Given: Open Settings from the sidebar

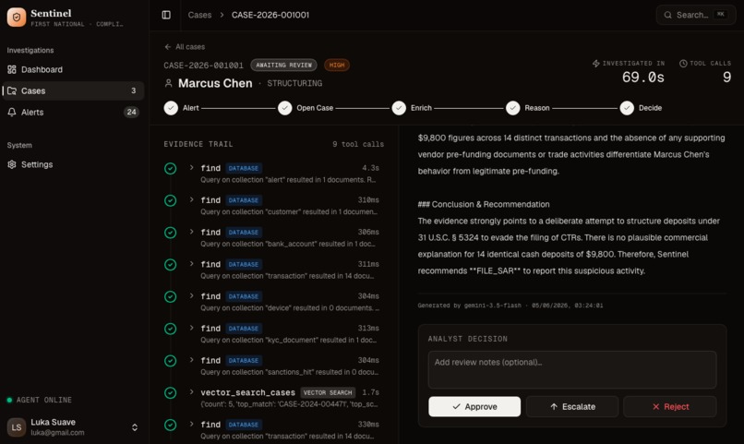Looking at the screenshot, I should tap(73, 164).
